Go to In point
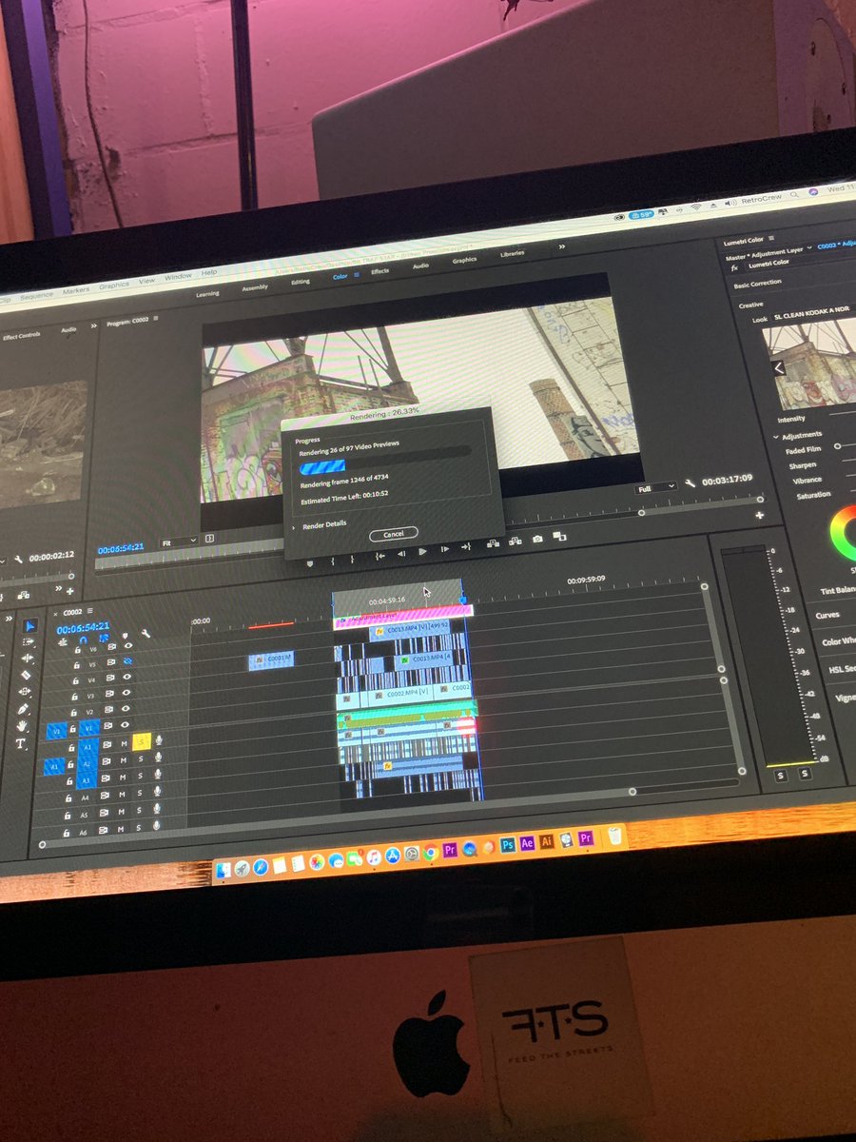This screenshot has width=856, height=1142. click(x=380, y=556)
